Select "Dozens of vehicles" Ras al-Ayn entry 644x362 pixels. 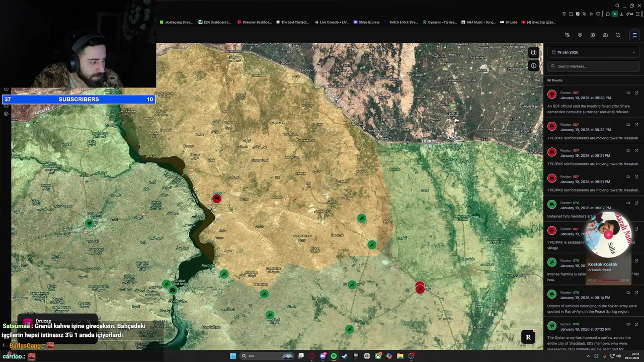point(594,301)
